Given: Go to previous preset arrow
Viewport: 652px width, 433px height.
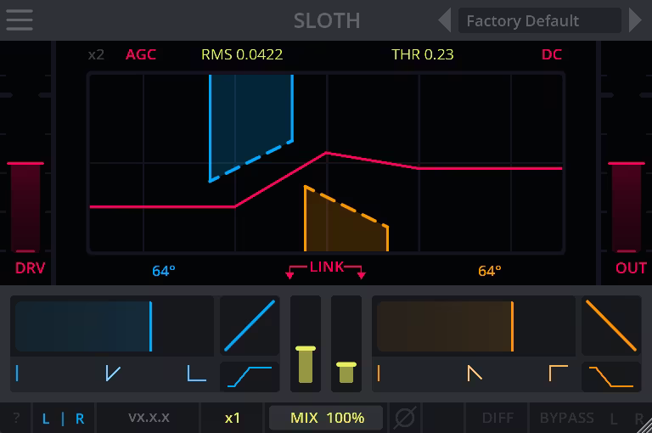Looking at the screenshot, I should [444, 20].
